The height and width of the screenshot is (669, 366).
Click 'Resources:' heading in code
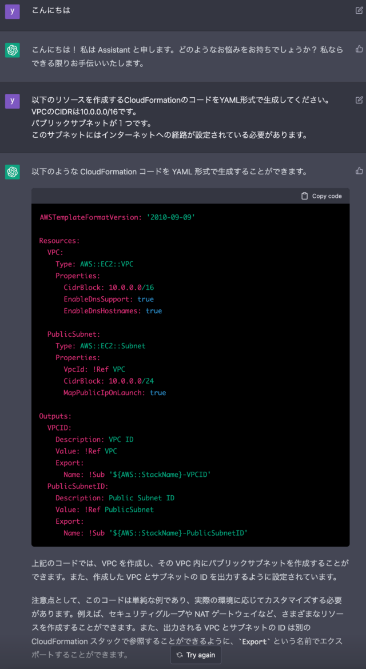(x=59, y=240)
